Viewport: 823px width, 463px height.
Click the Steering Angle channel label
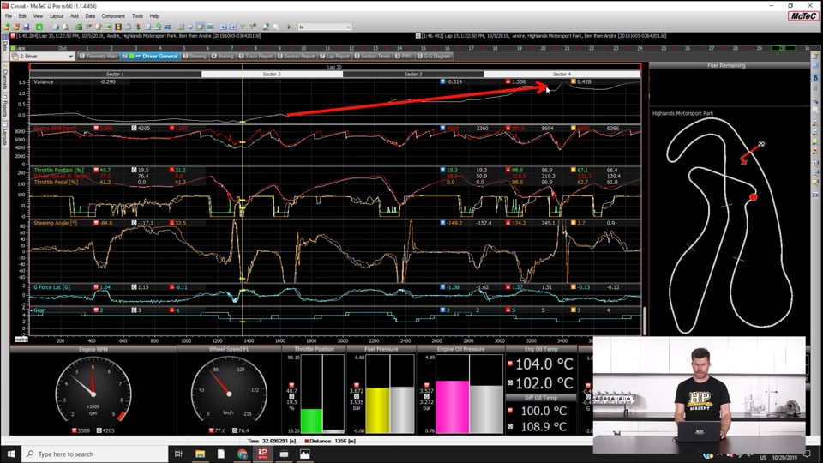point(55,223)
